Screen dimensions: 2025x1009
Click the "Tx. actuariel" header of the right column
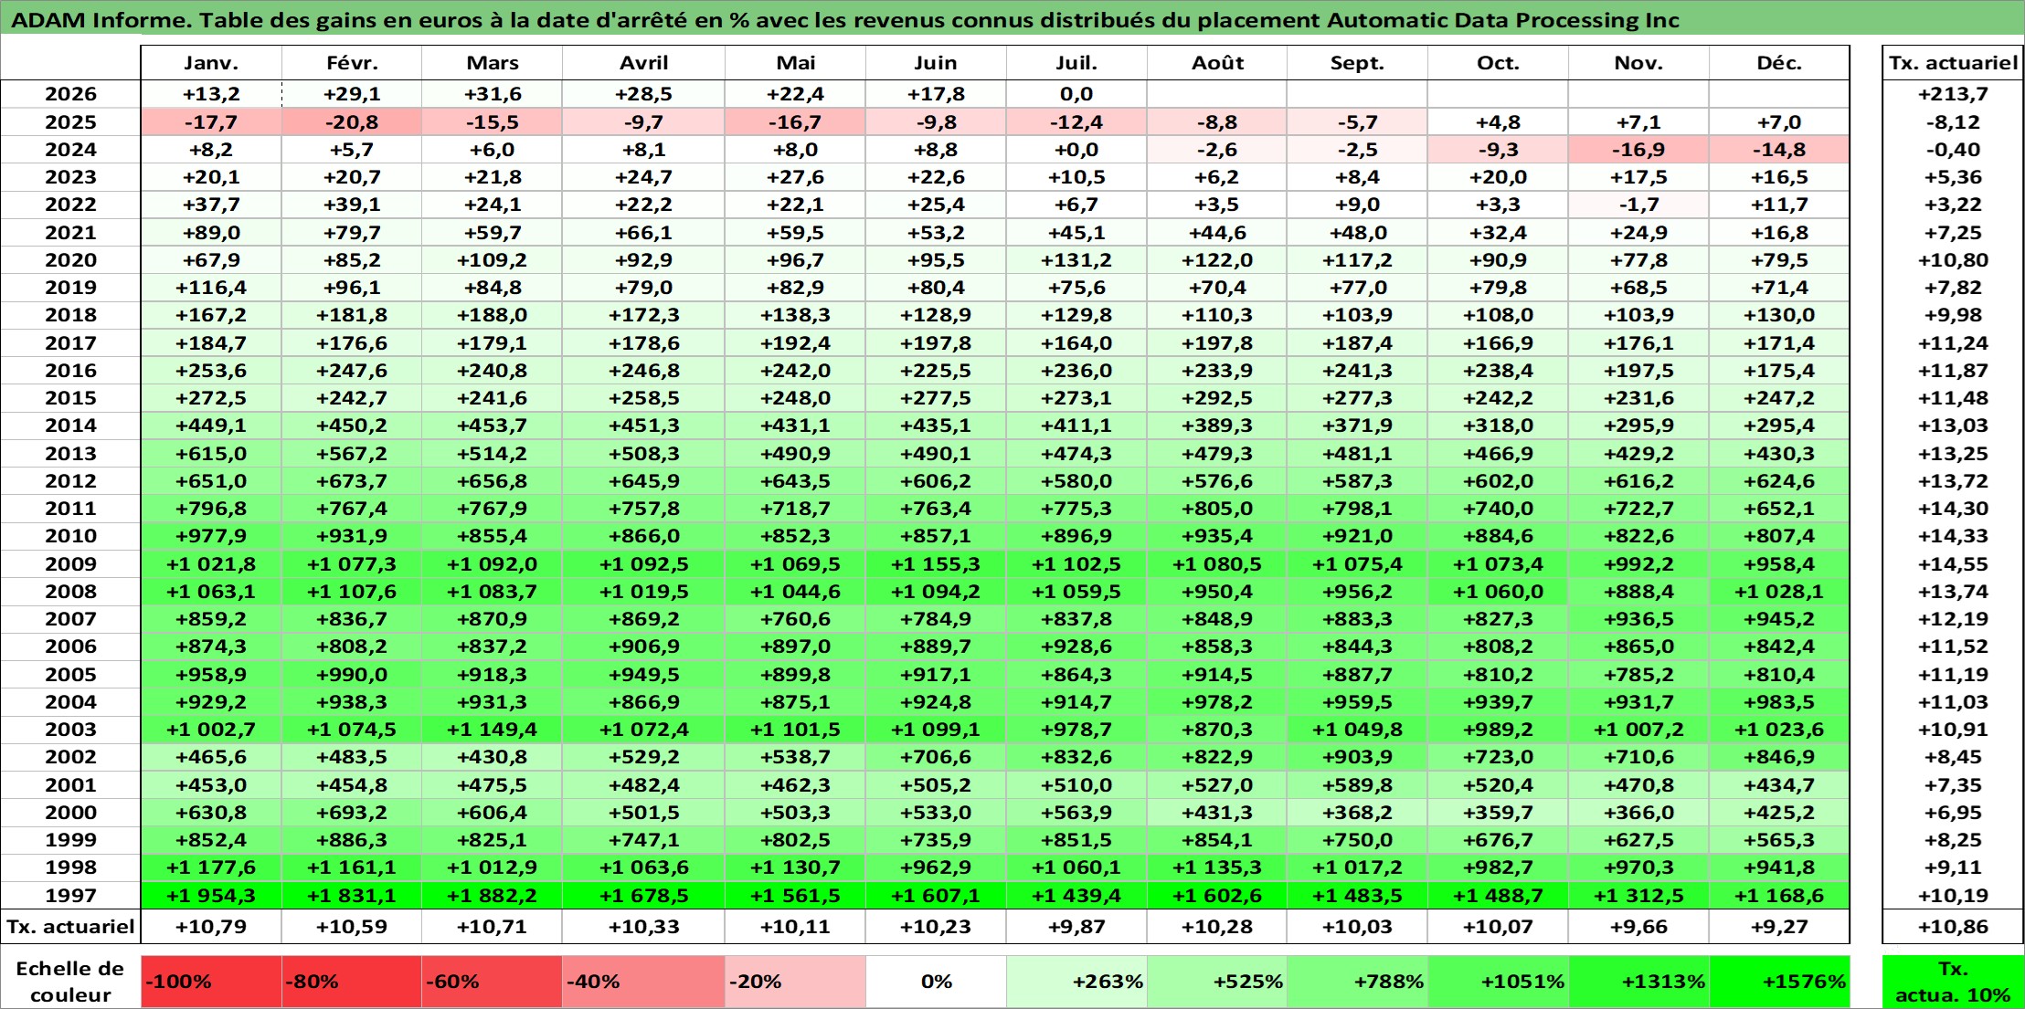coord(1953,63)
